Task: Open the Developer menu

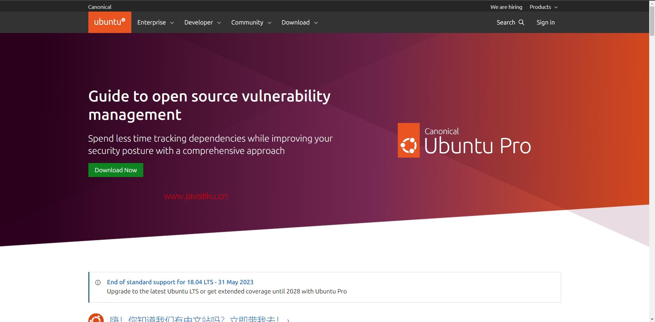Action: coord(203,22)
